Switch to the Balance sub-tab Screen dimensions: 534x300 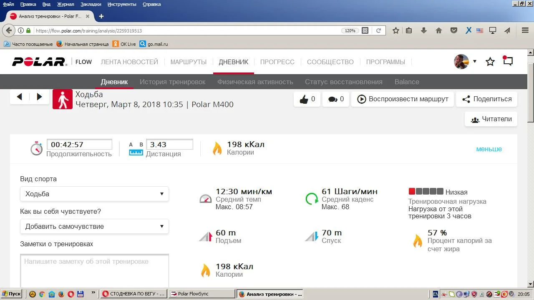click(407, 82)
